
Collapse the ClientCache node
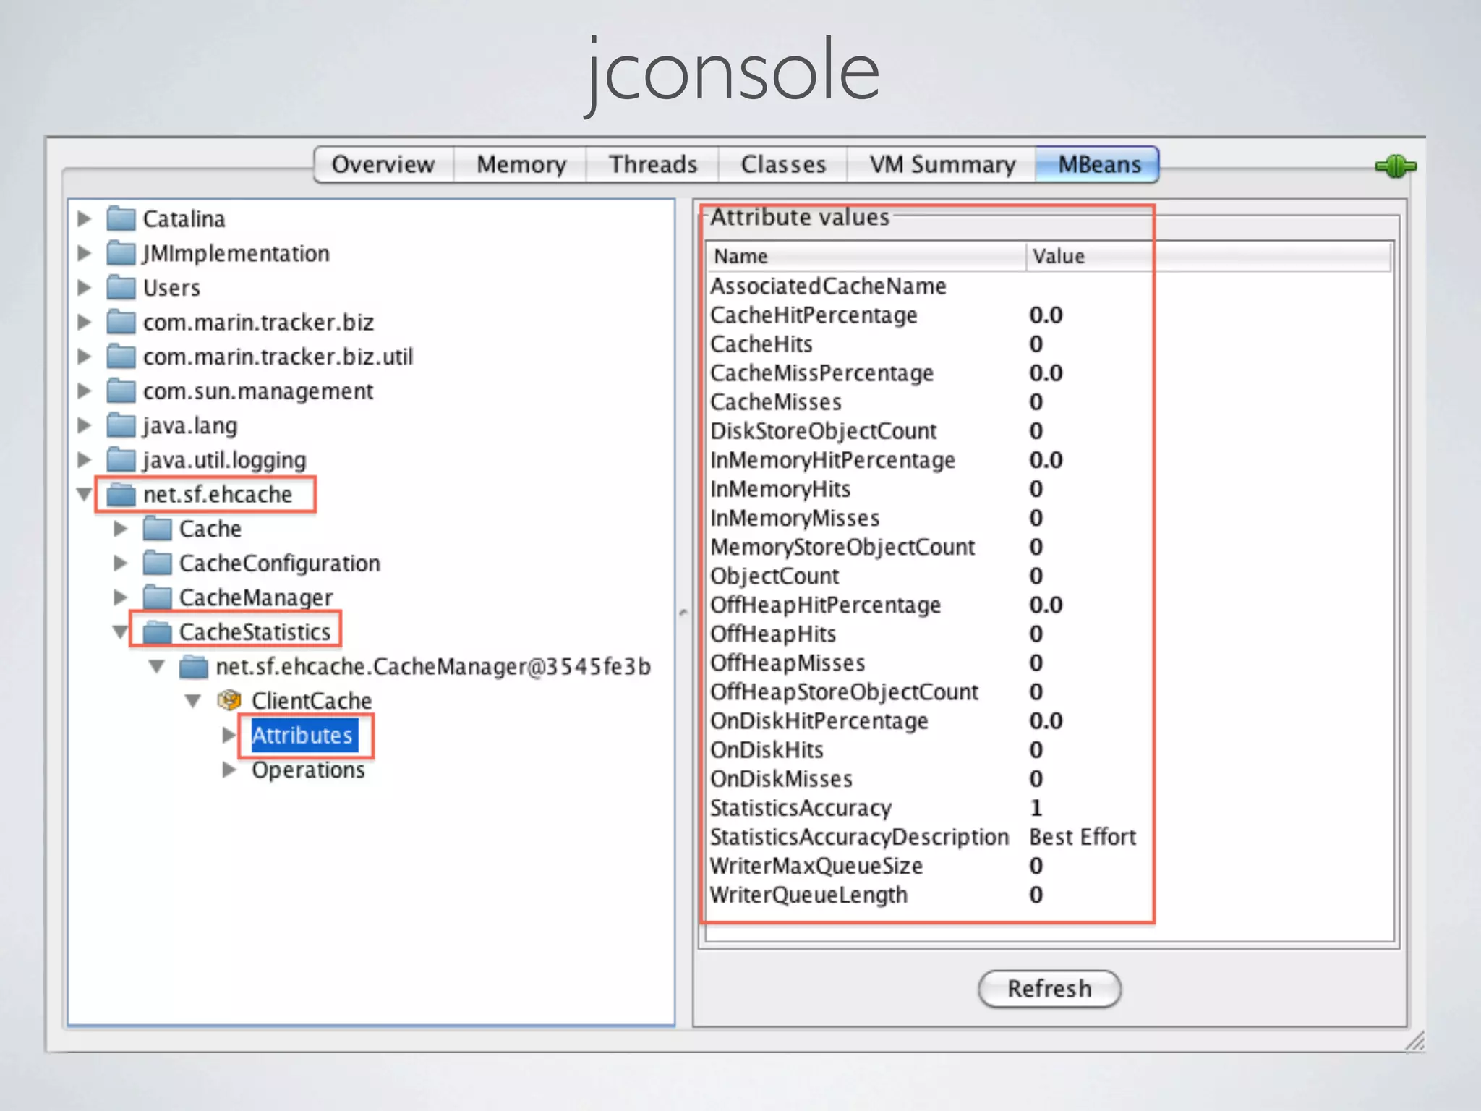[193, 701]
